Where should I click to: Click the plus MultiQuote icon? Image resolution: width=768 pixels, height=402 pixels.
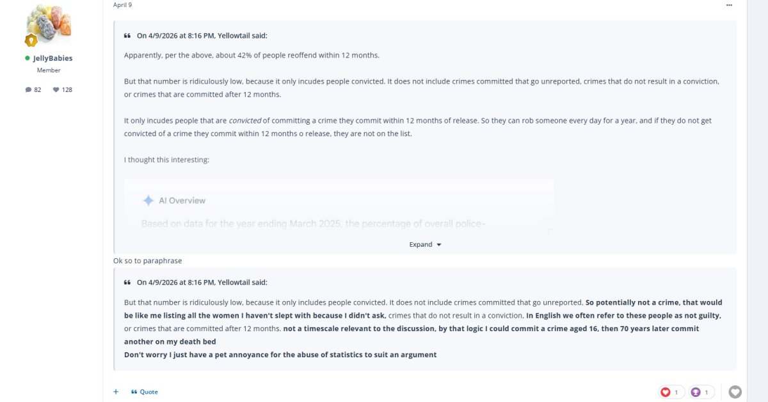click(x=116, y=392)
